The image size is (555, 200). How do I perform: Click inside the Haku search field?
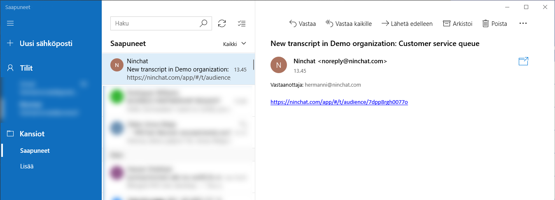(154, 23)
